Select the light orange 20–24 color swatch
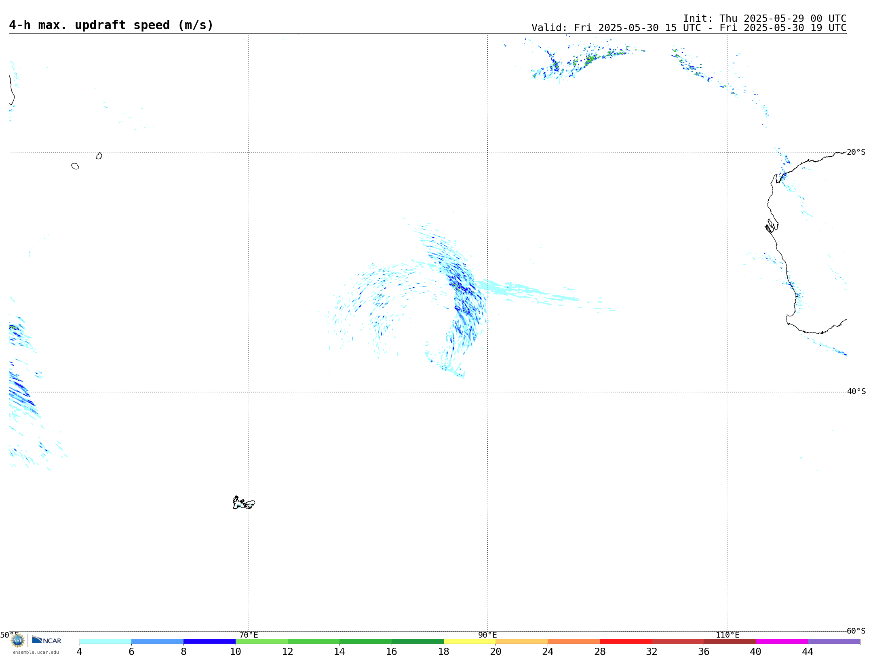This screenshot has width=873, height=657. point(522,642)
